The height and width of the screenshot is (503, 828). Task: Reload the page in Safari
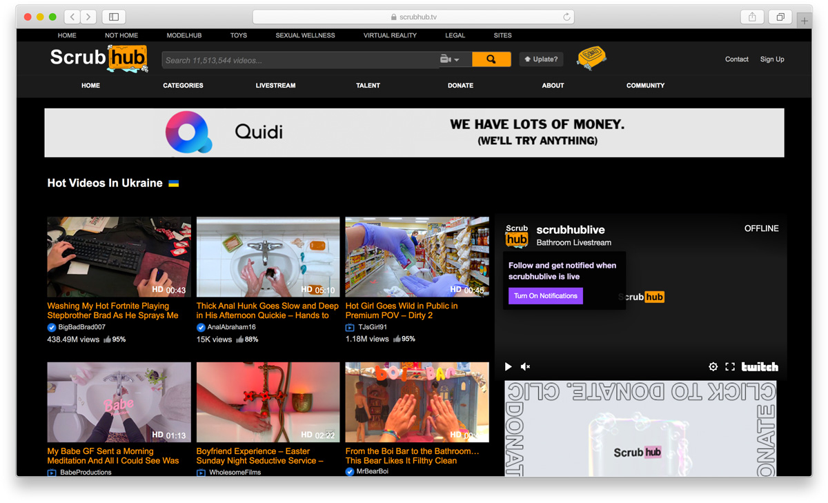tap(566, 17)
